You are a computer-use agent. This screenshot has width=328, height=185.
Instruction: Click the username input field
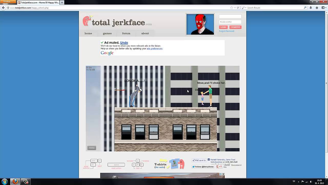(x=230, y=17)
